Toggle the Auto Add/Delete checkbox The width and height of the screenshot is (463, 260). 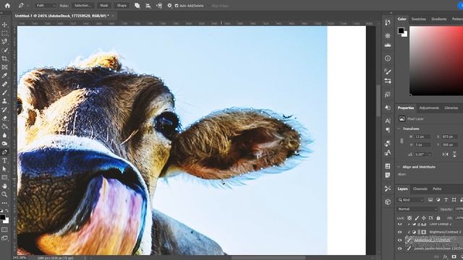tap(177, 6)
